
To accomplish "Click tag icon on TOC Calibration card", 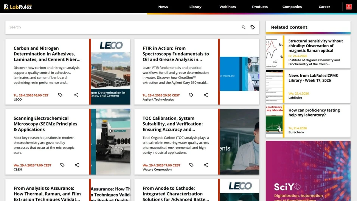I will coord(191,165).
